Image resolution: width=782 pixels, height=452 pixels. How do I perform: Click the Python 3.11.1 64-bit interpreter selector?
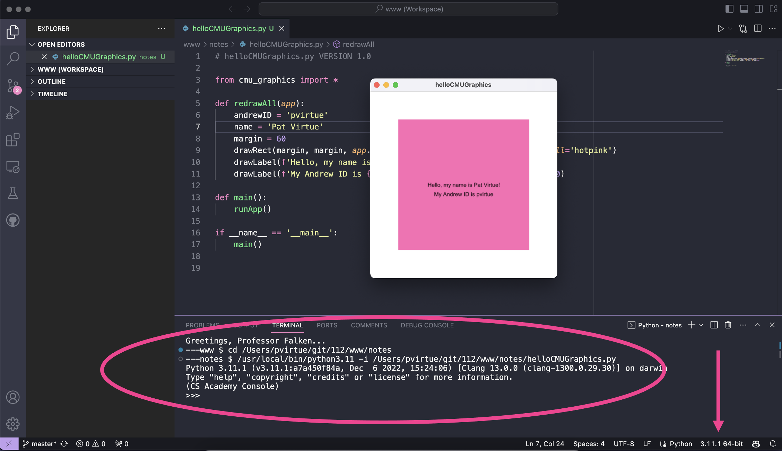point(721,444)
